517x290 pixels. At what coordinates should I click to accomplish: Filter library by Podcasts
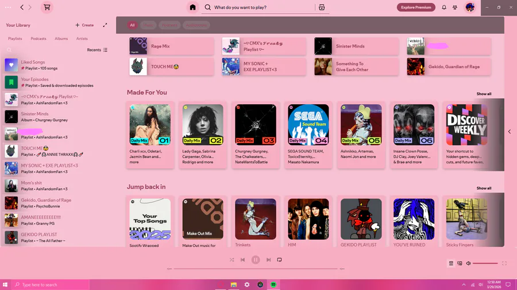38,38
